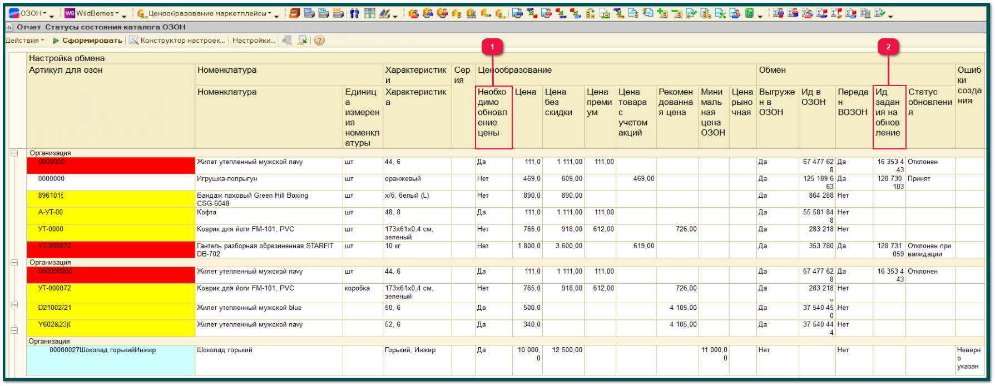The height and width of the screenshot is (386, 995).
Task: Open the Настройки... dialog
Action: (x=254, y=40)
